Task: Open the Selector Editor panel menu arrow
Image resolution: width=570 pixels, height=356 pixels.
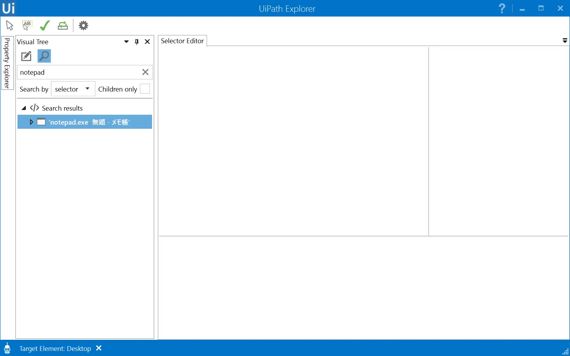Action: click(x=565, y=41)
